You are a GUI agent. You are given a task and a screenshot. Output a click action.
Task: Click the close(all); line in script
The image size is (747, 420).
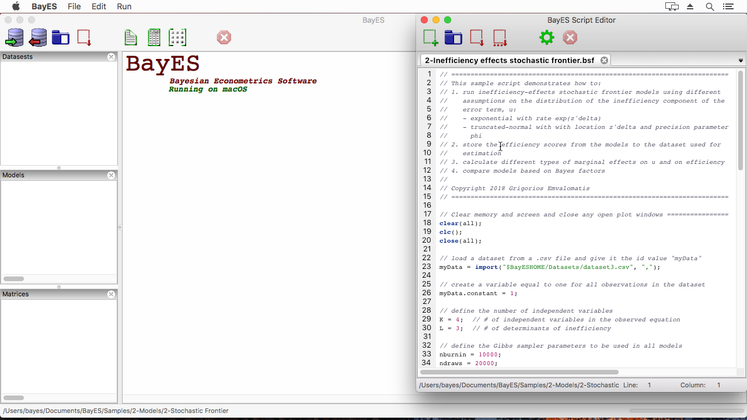click(x=460, y=241)
